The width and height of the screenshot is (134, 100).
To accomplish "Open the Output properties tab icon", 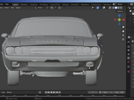I will tap(129, 50).
